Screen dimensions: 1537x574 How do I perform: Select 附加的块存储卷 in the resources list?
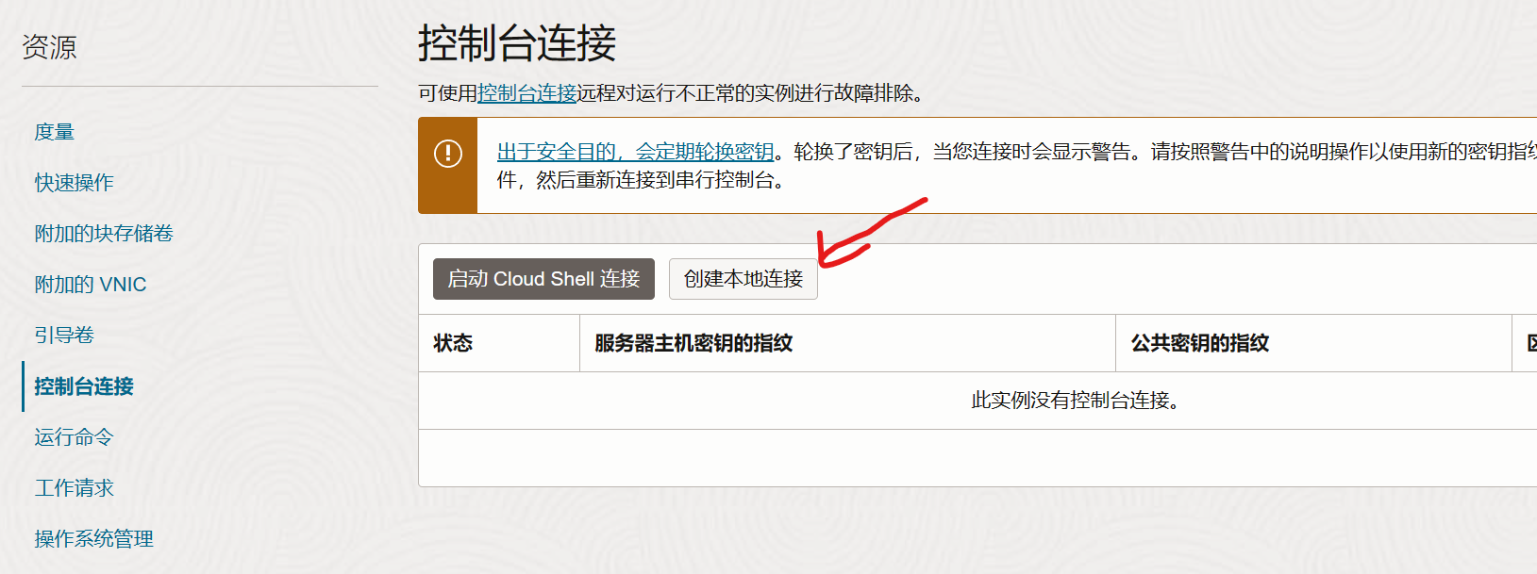coord(104,234)
